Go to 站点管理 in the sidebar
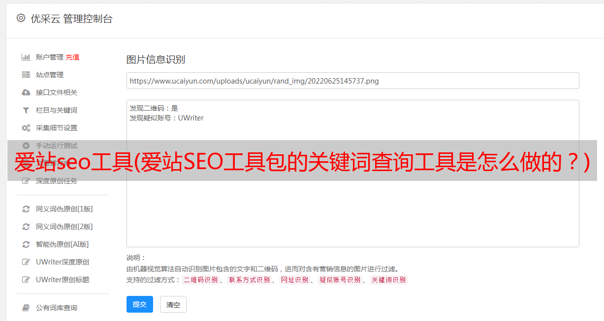Image resolution: width=604 pixels, height=321 pixels. (x=50, y=75)
